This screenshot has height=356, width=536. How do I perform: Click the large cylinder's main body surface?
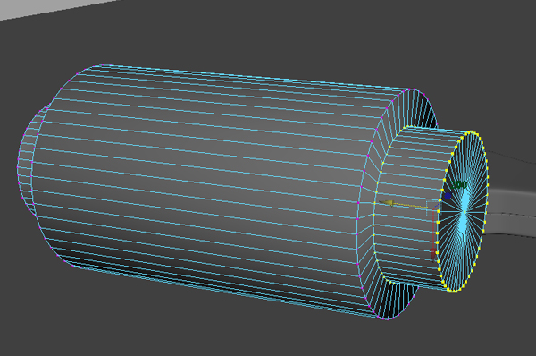tap(205, 178)
